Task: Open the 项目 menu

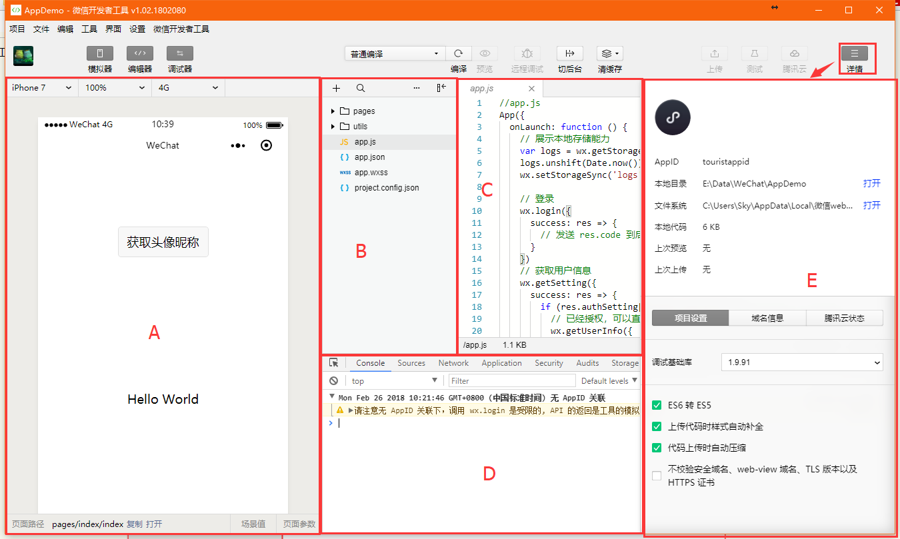Action: pos(17,29)
